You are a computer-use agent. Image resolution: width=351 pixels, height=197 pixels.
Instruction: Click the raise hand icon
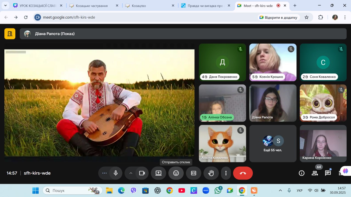(211, 173)
